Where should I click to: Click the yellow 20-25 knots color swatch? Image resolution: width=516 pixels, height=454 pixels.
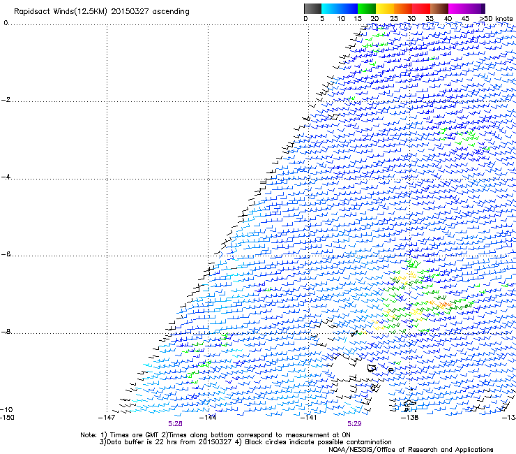(x=385, y=8)
